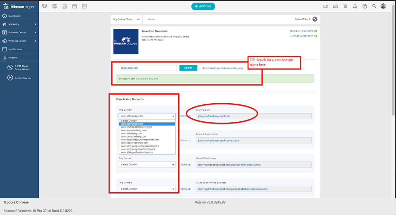Click the Buy this link

[x=153, y=79]
